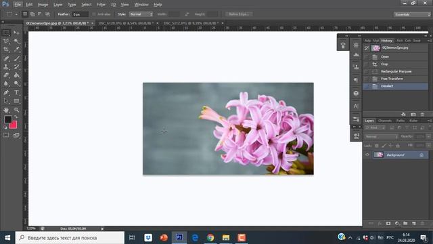Select the Rectangular Marquee tool
The width and height of the screenshot is (433, 244).
6,33
